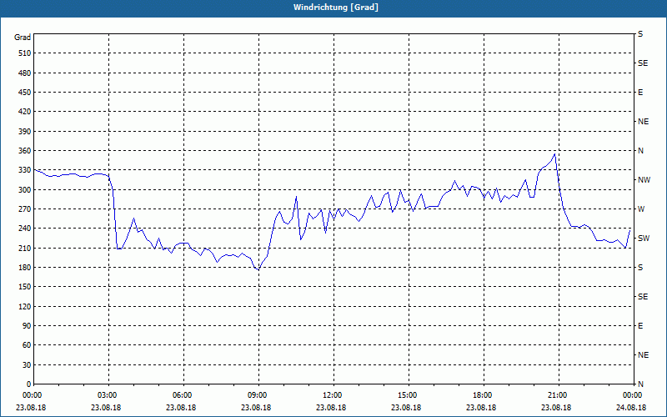Screen dimensions: 667x417
Task: Click the 450 degree axis label
Action: 25,93
